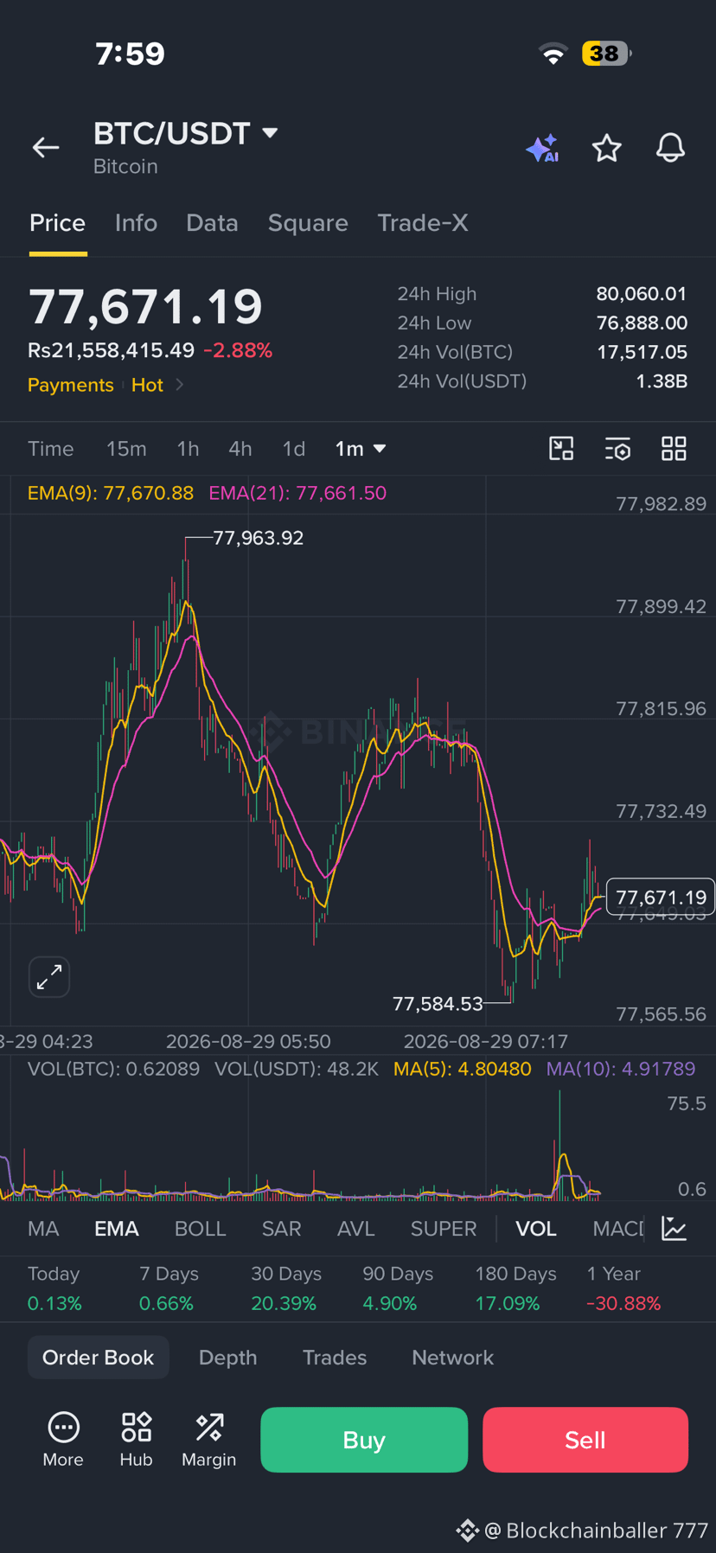
Task: Select the Time chart interval
Action: click(50, 449)
